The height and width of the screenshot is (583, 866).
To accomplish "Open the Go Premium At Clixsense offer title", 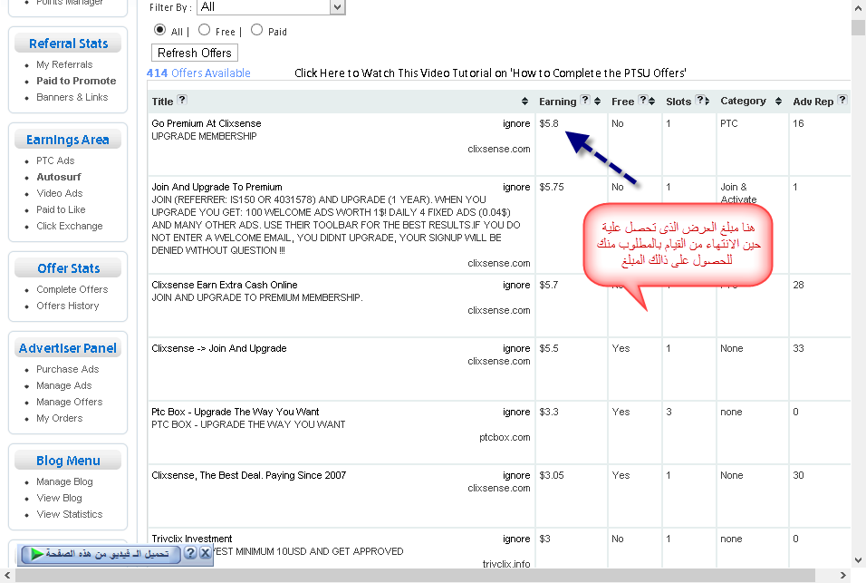I will [x=207, y=124].
